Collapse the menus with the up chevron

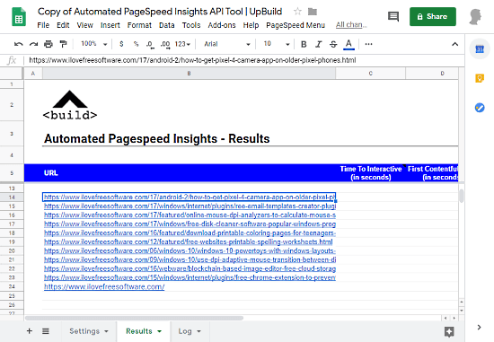pyautogui.click(x=454, y=44)
